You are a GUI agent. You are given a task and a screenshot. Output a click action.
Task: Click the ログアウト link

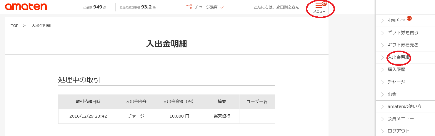click(405, 131)
